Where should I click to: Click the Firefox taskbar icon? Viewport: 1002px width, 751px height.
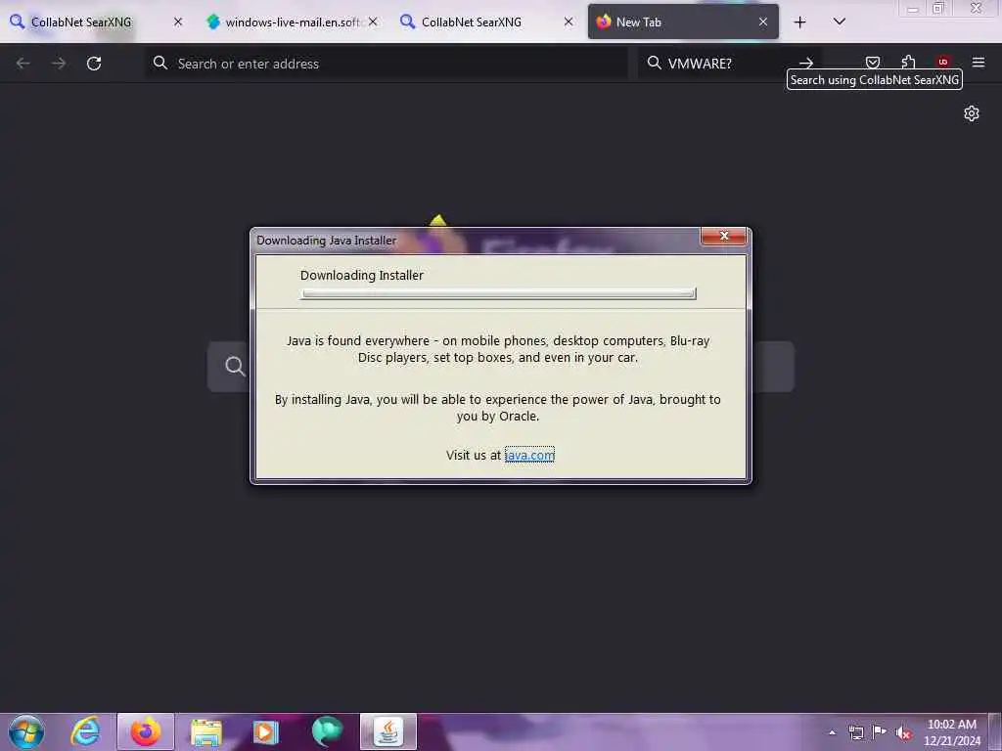[x=146, y=731]
